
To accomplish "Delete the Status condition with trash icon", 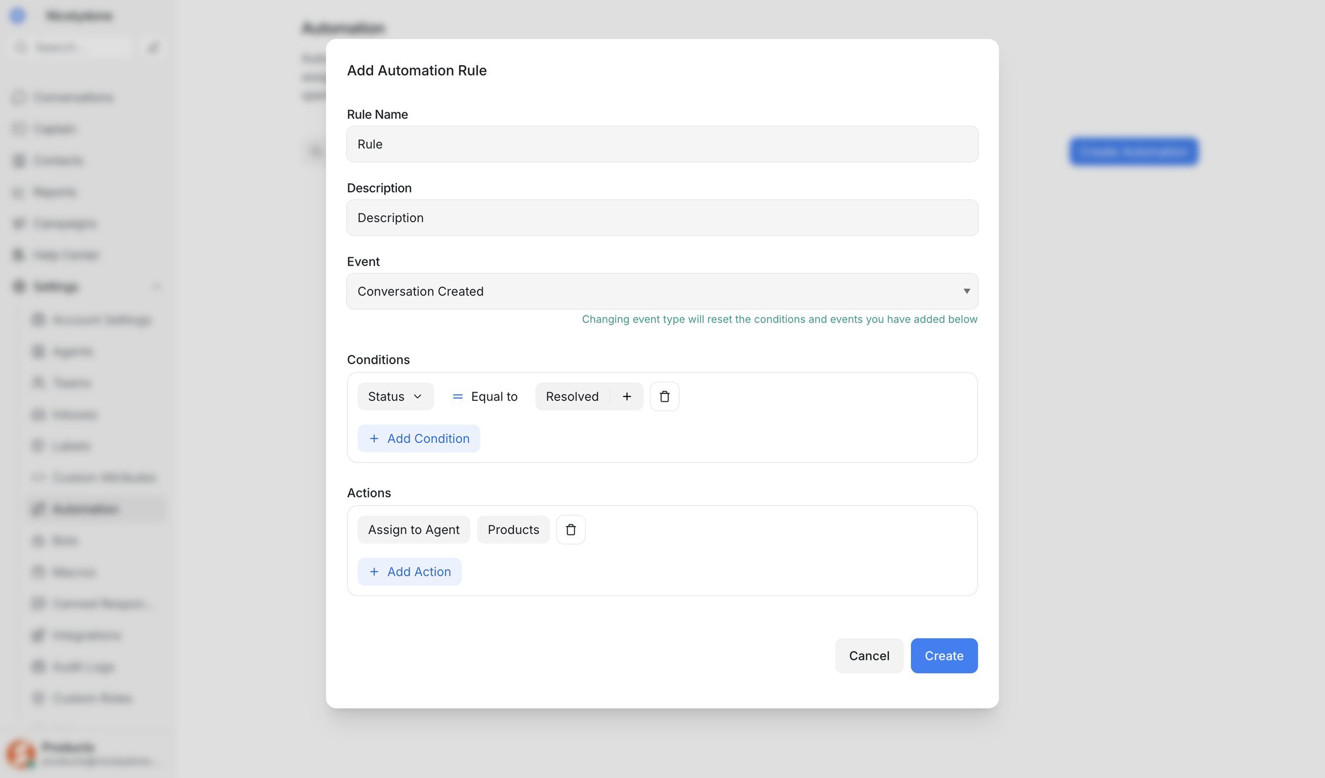I will pos(664,396).
